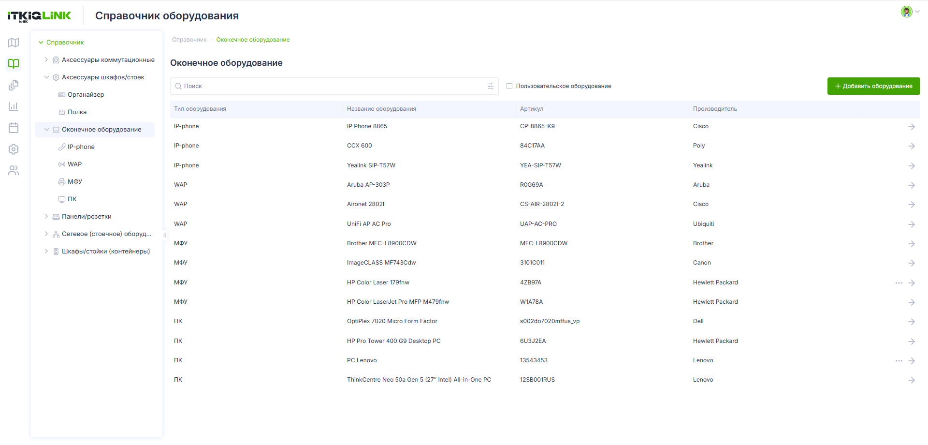Enable Пользовательское оборудование checkbox

click(x=509, y=86)
